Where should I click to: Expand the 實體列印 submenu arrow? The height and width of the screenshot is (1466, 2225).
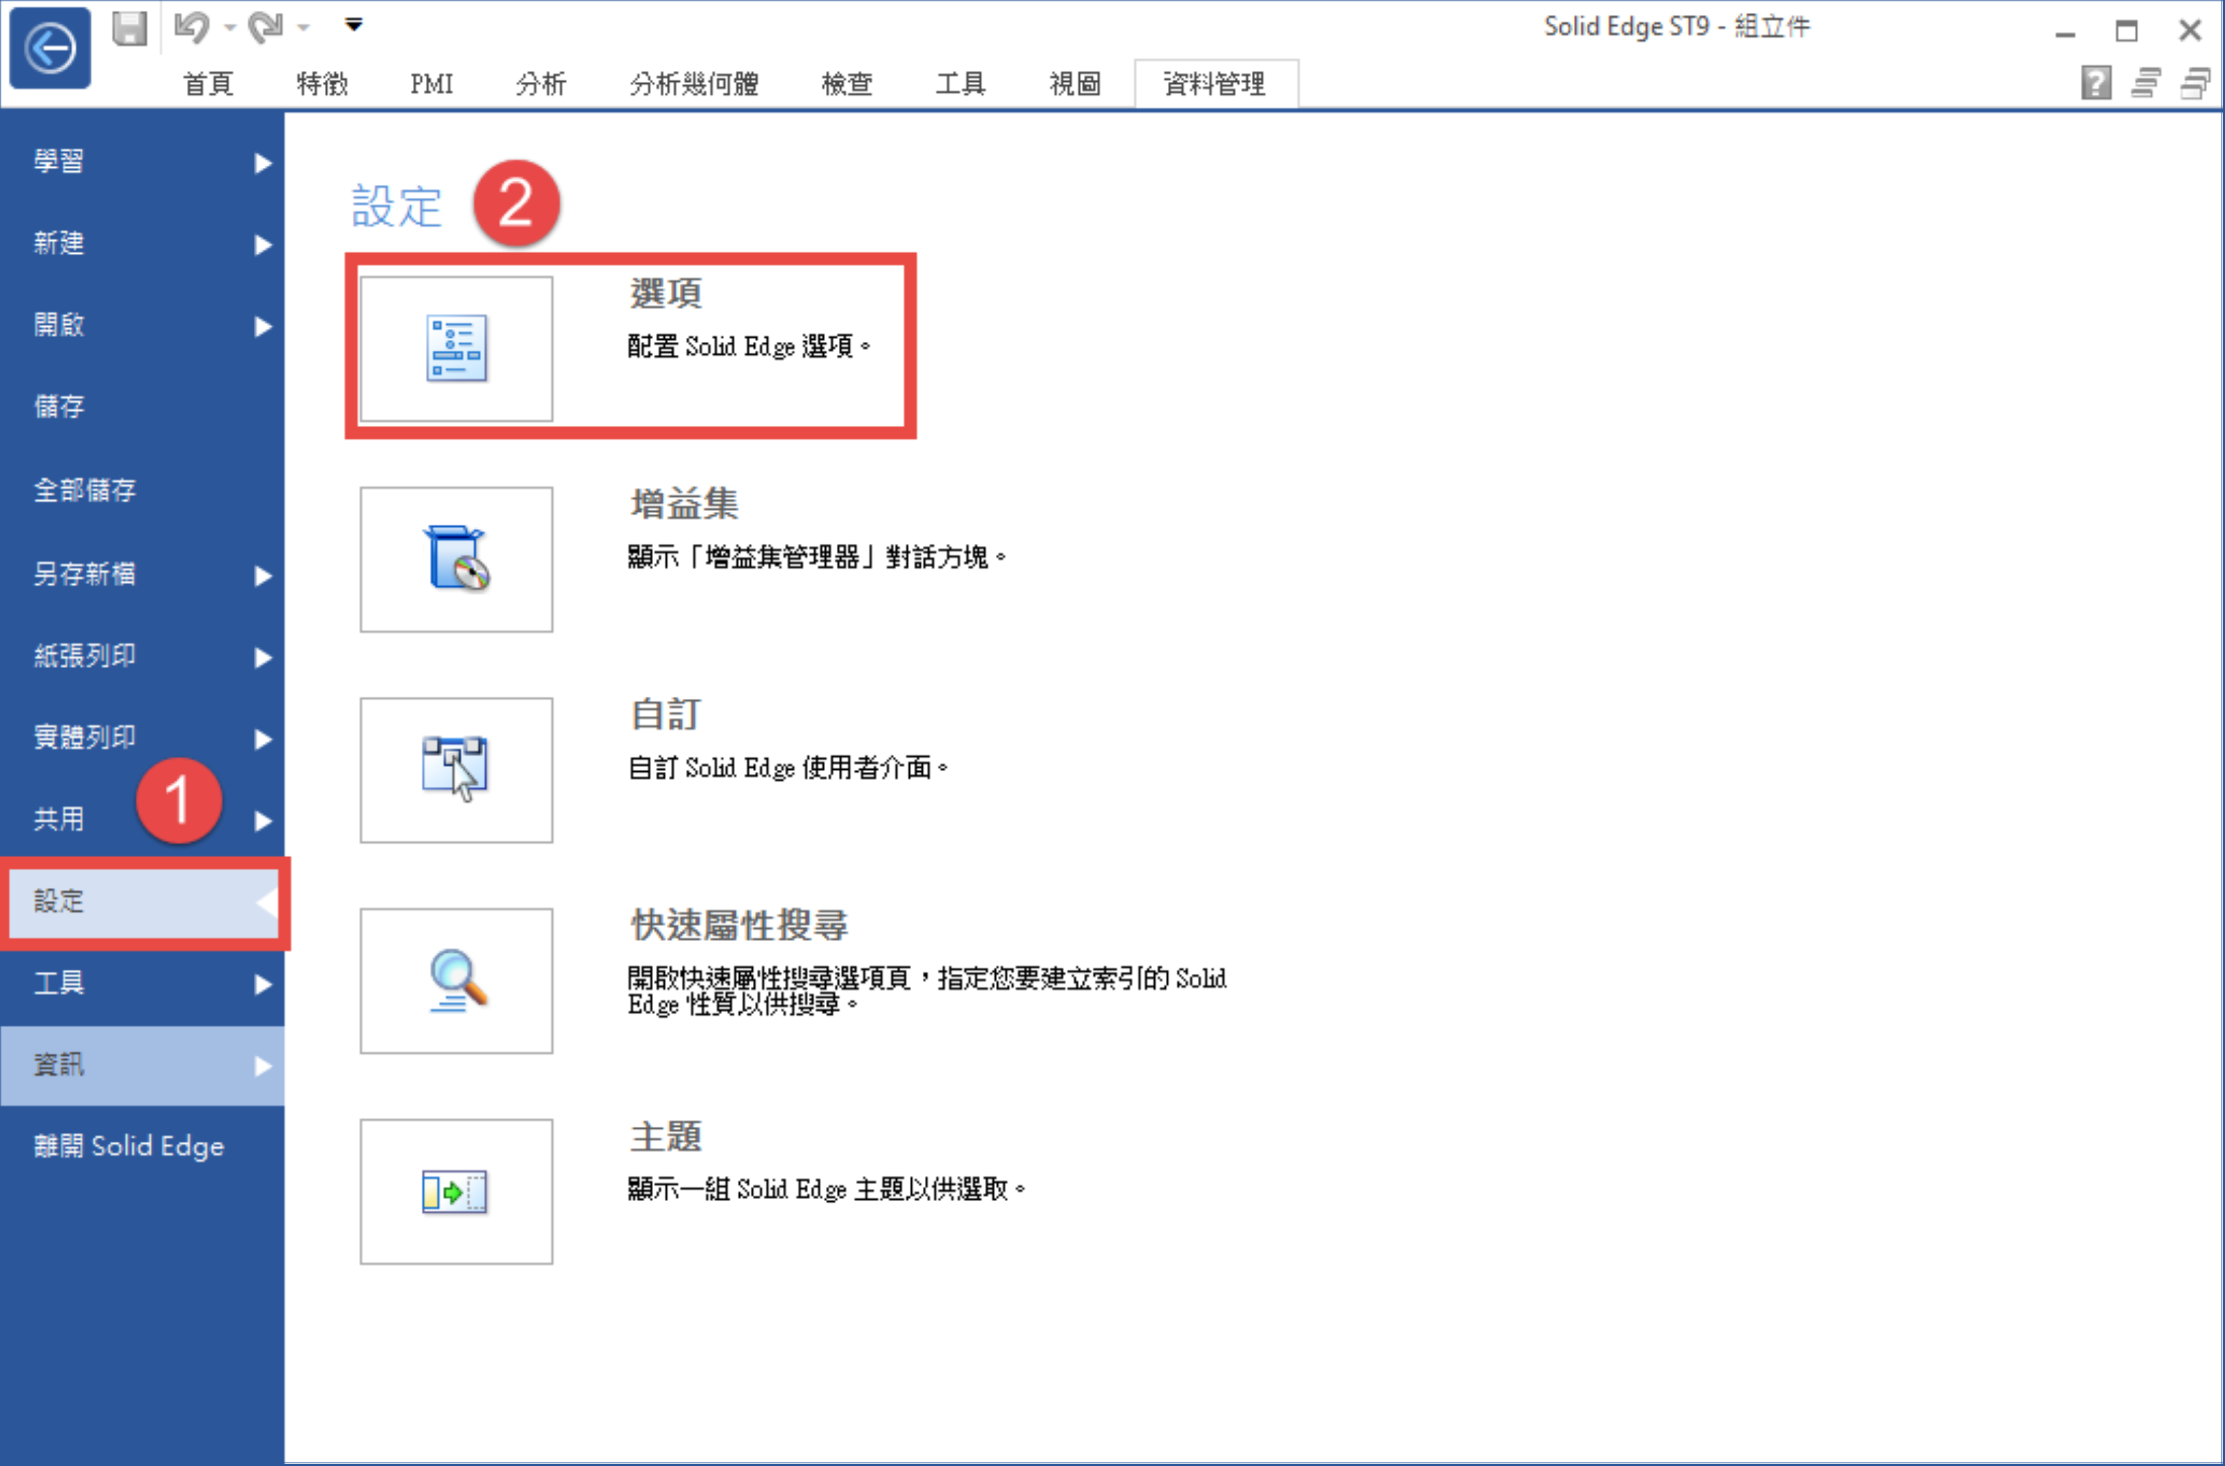point(263,740)
